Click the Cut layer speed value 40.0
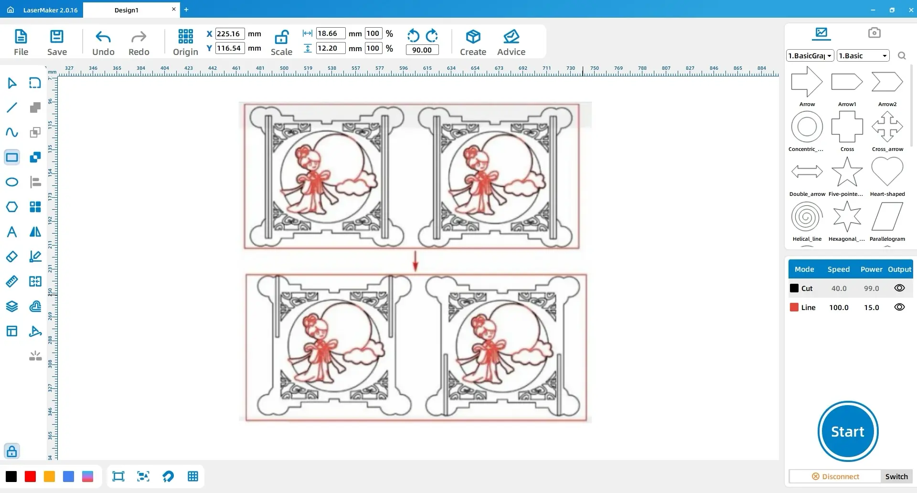917x493 pixels. tap(839, 289)
